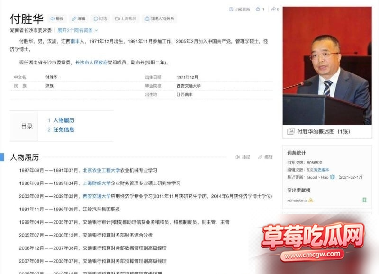
Task: Click the badge icon next to Good丶Hao
Action: click(x=333, y=177)
